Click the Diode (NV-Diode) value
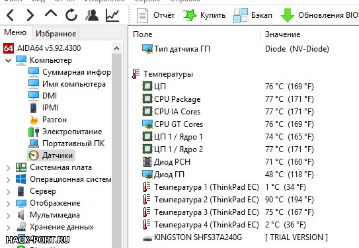The image size is (359, 248). [297, 49]
